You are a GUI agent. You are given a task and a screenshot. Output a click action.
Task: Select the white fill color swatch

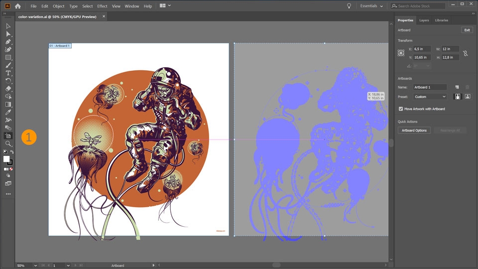[x=6, y=159]
